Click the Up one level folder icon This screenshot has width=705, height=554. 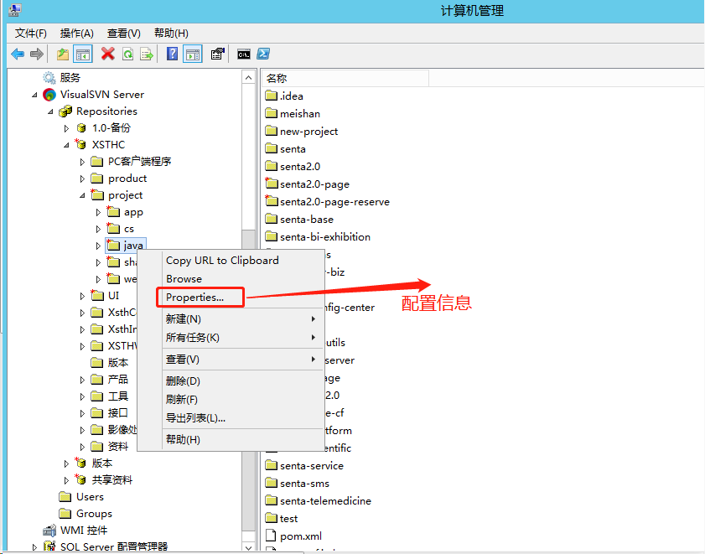[x=63, y=54]
